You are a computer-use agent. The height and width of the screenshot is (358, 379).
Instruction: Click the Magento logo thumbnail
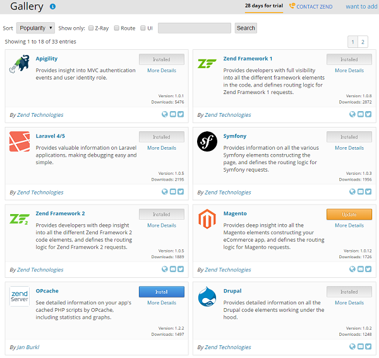tap(207, 219)
